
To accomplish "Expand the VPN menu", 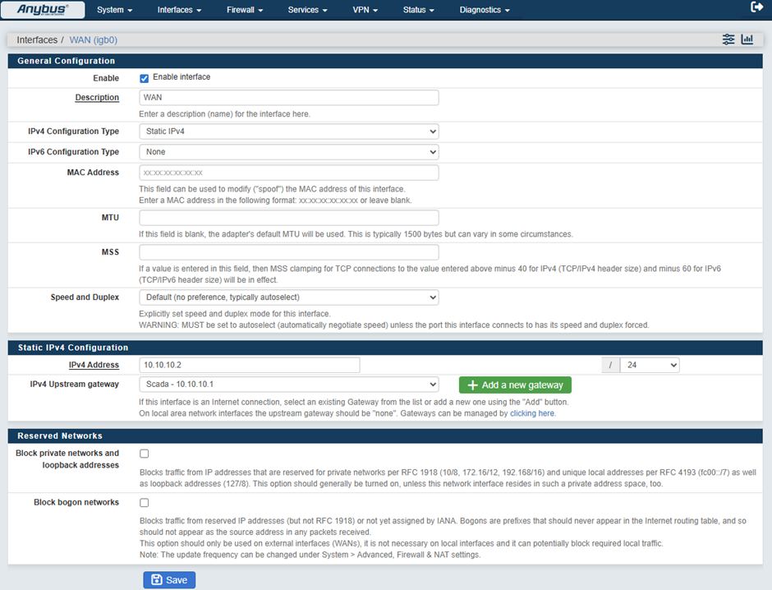I will point(365,10).
